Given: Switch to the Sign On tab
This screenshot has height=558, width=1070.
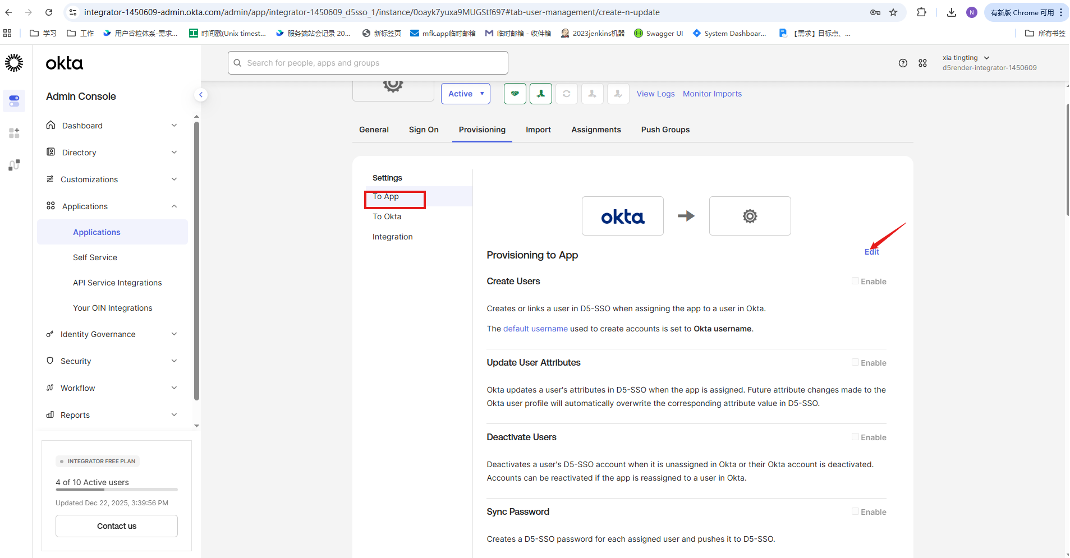Looking at the screenshot, I should [x=423, y=130].
